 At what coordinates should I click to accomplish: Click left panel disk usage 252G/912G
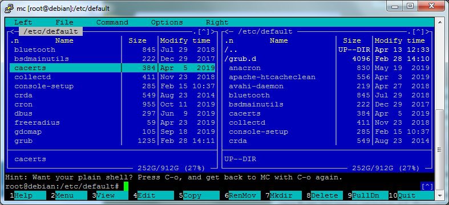172,168
